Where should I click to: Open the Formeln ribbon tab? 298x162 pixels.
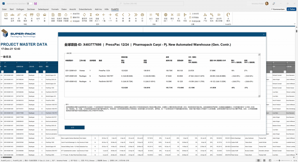55,9
